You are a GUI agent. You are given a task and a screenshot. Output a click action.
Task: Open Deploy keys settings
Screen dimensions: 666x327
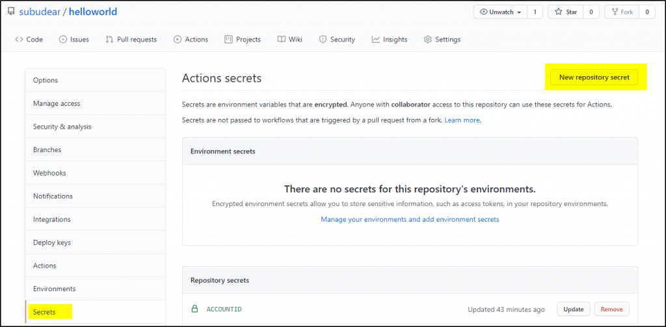pos(96,242)
